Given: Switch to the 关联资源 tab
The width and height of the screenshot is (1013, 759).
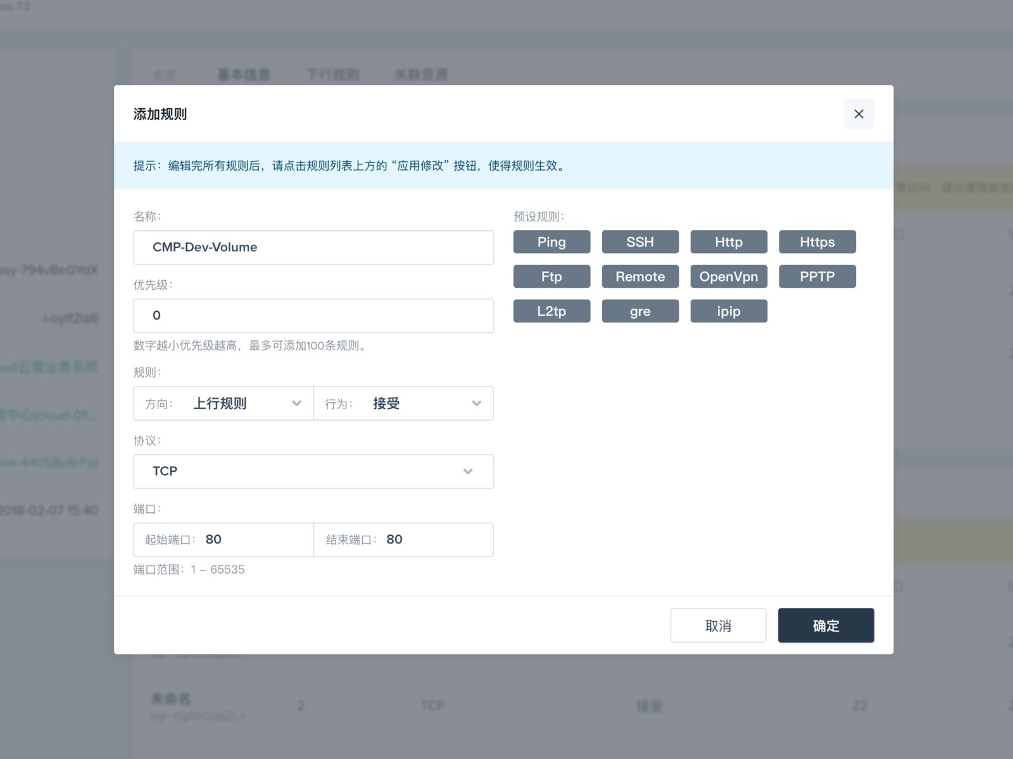Looking at the screenshot, I should (422, 74).
